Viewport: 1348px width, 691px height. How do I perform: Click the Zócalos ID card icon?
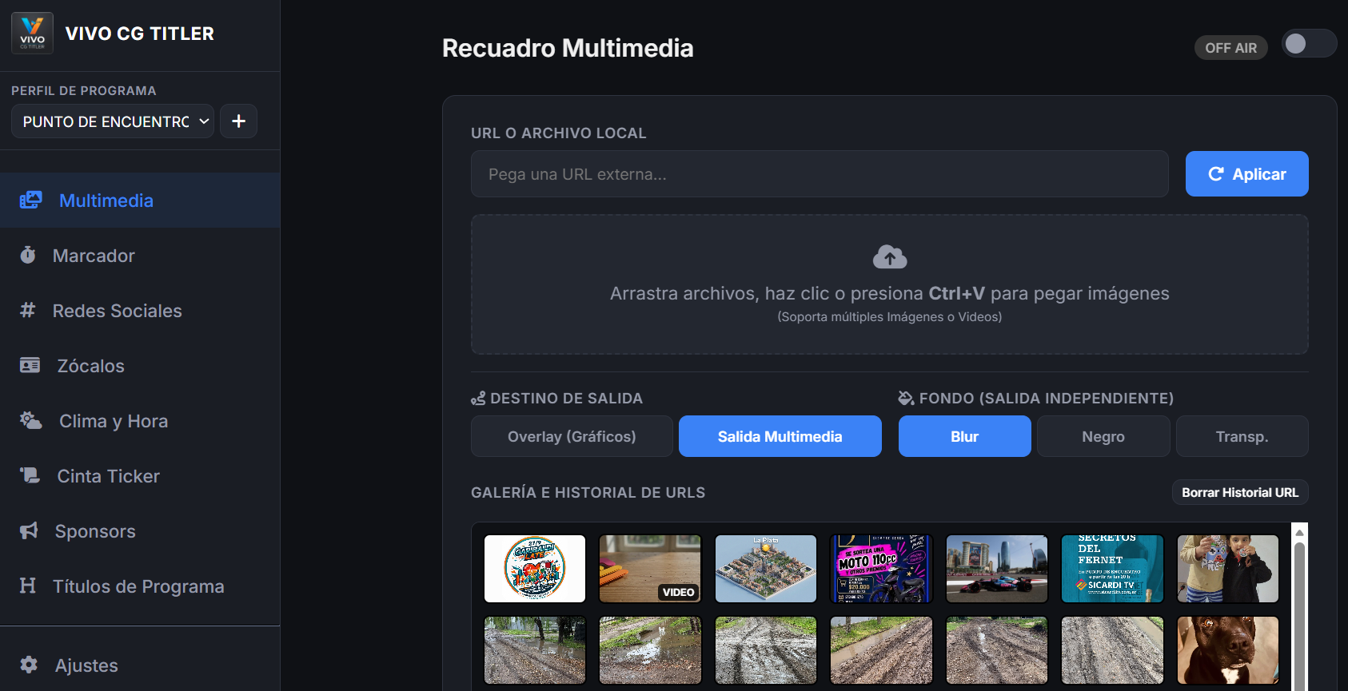coord(30,365)
